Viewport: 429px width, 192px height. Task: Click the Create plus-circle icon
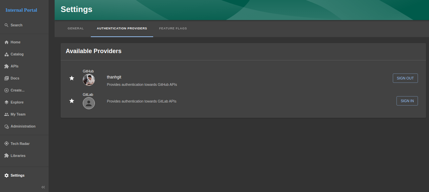[x=6, y=90]
